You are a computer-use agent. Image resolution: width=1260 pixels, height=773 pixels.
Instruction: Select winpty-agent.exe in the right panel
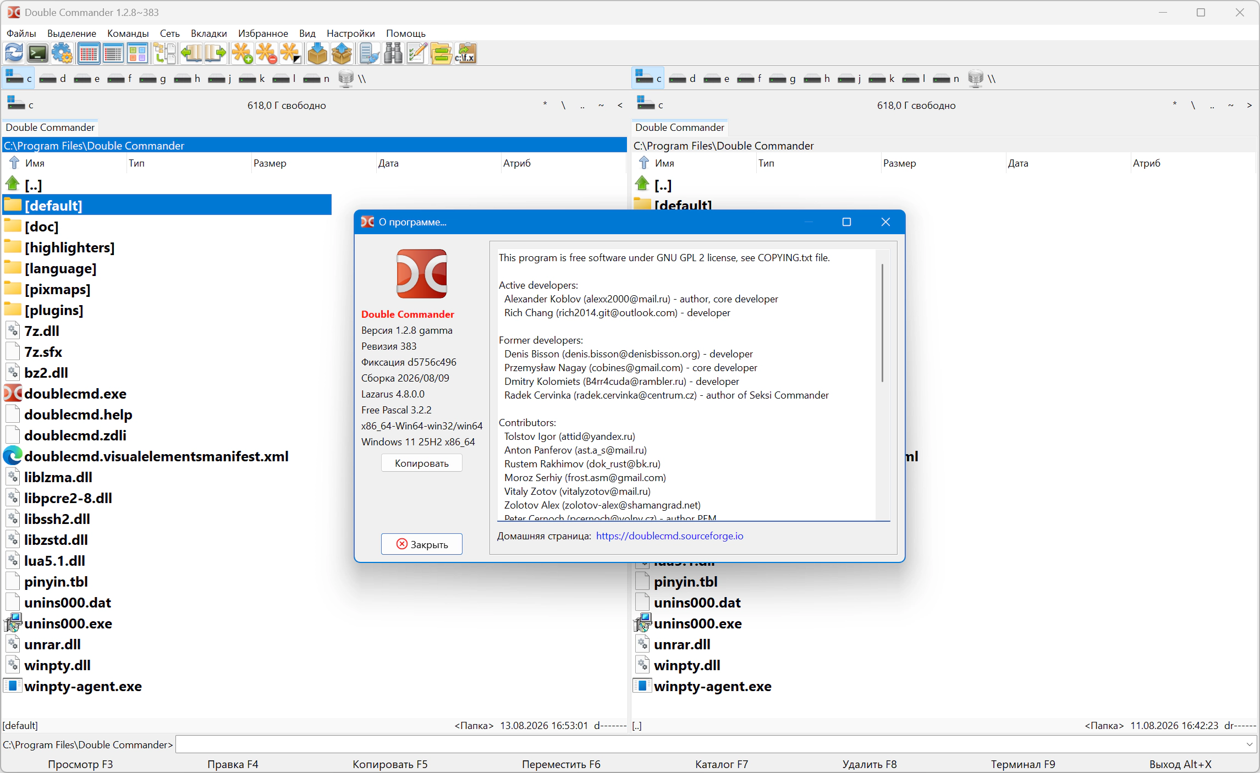click(x=713, y=686)
